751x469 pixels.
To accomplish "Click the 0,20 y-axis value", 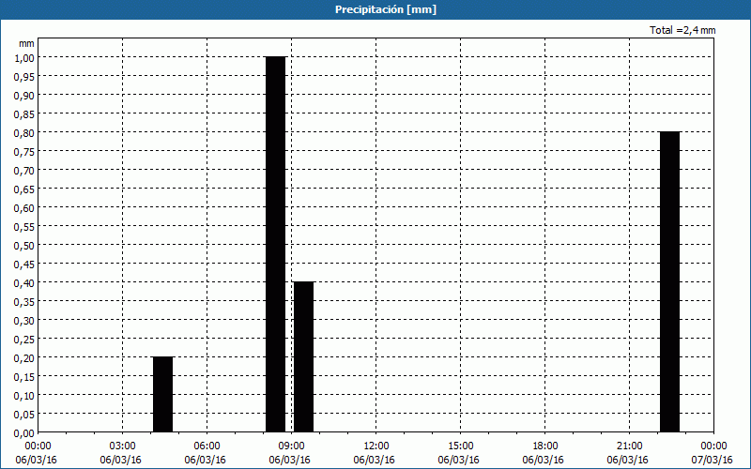I will coord(23,358).
